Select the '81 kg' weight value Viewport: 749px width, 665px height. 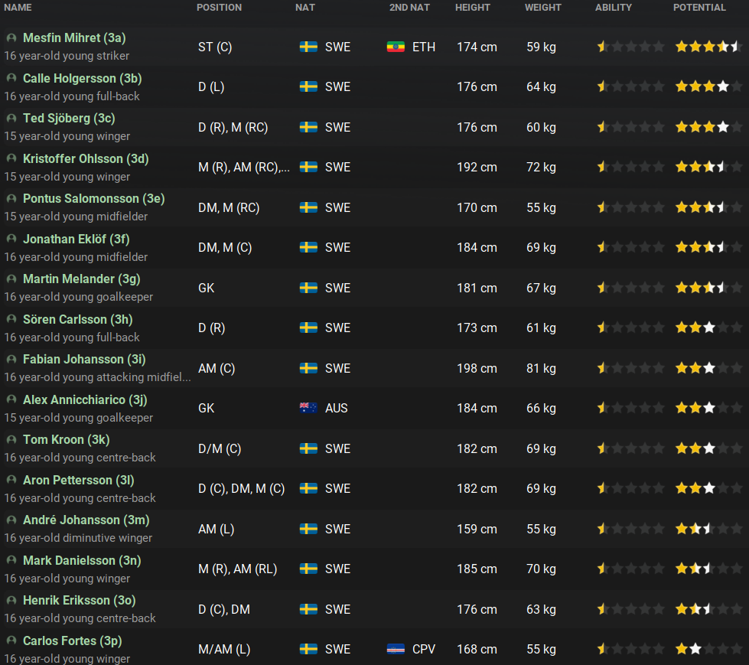pyautogui.click(x=541, y=368)
